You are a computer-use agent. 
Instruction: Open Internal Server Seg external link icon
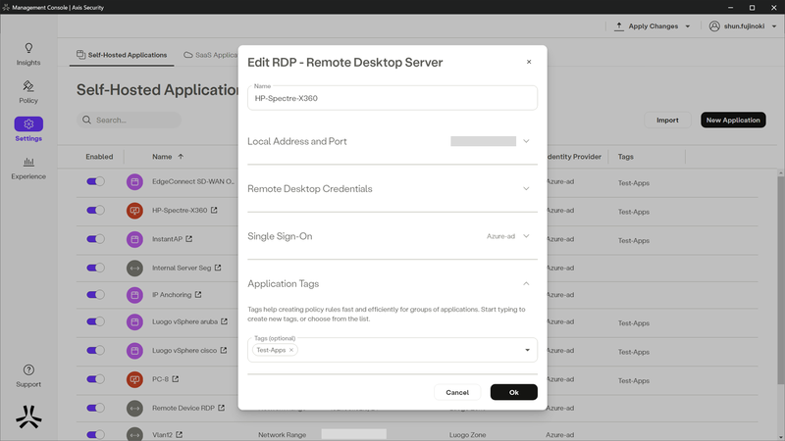(x=218, y=268)
